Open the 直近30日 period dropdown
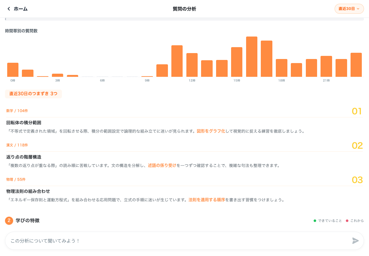The image size is (369, 256). tap(349, 9)
